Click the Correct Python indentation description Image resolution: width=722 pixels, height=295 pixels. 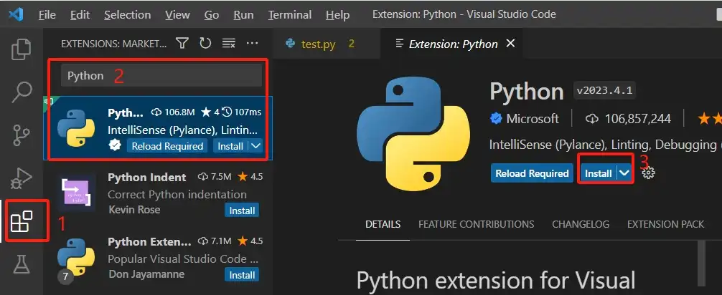177,194
